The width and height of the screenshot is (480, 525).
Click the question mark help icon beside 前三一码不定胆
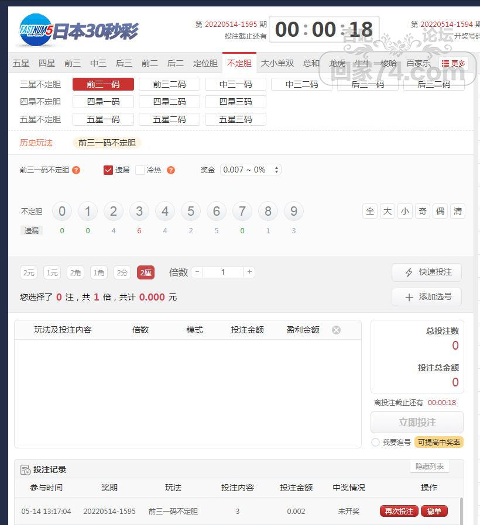click(76, 170)
